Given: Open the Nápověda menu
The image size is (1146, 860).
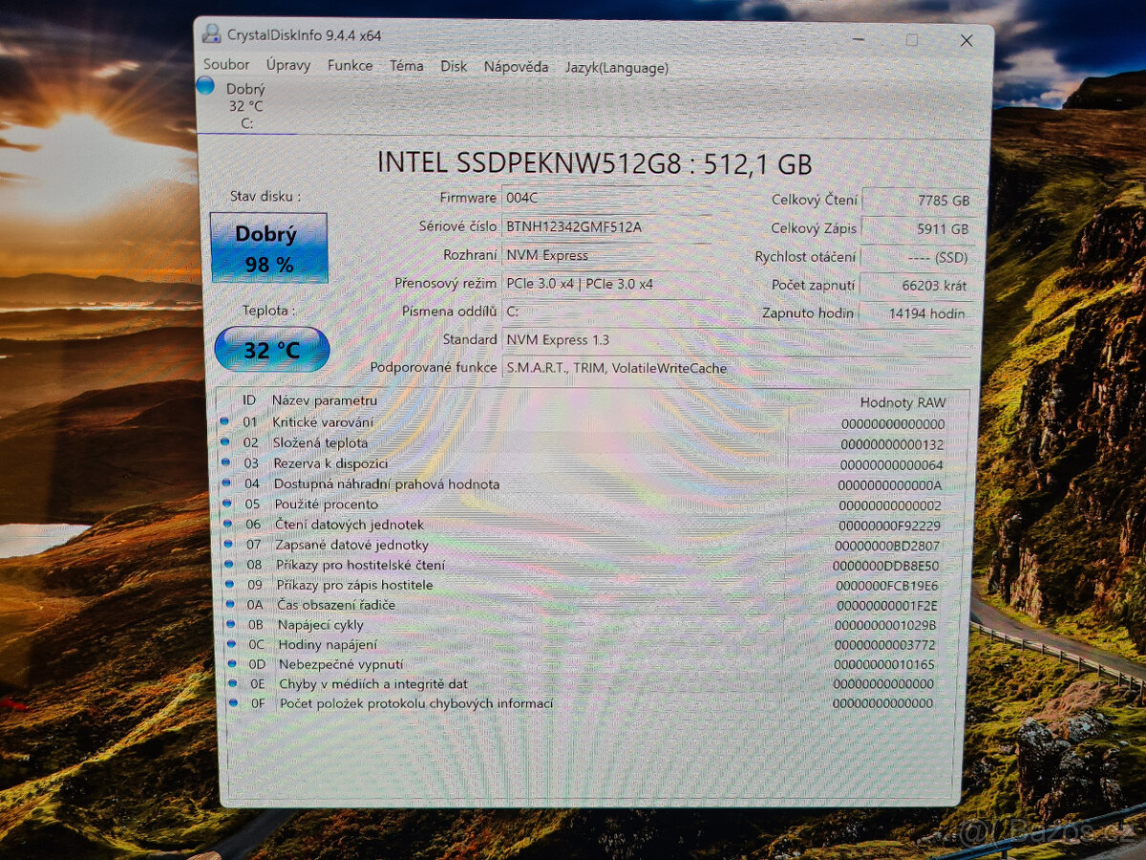Looking at the screenshot, I should (517, 67).
